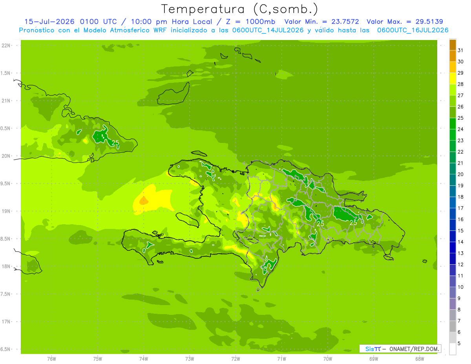This screenshot has width=471, height=364.
Task: Click the "74W" longitude label
Action: click(144, 359)
